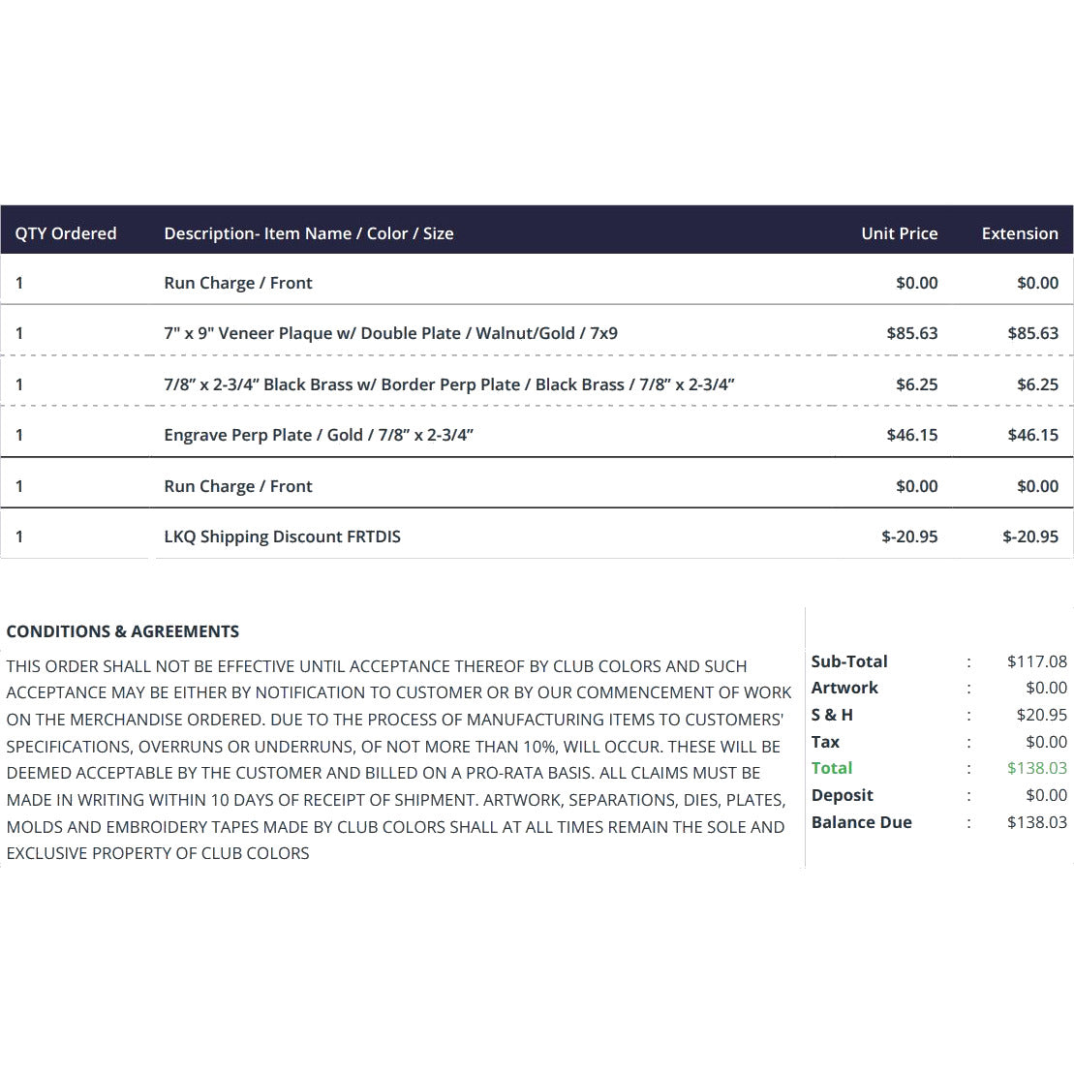Image resolution: width=1074 pixels, height=1074 pixels.
Task: Click the 7" x 9" Veneer Plaque item description
Action: click(x=390, y=333)
